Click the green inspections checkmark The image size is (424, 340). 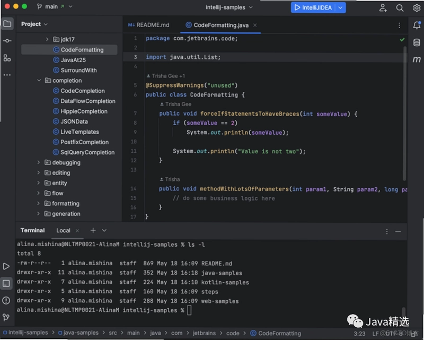click(x=402, y=40)
